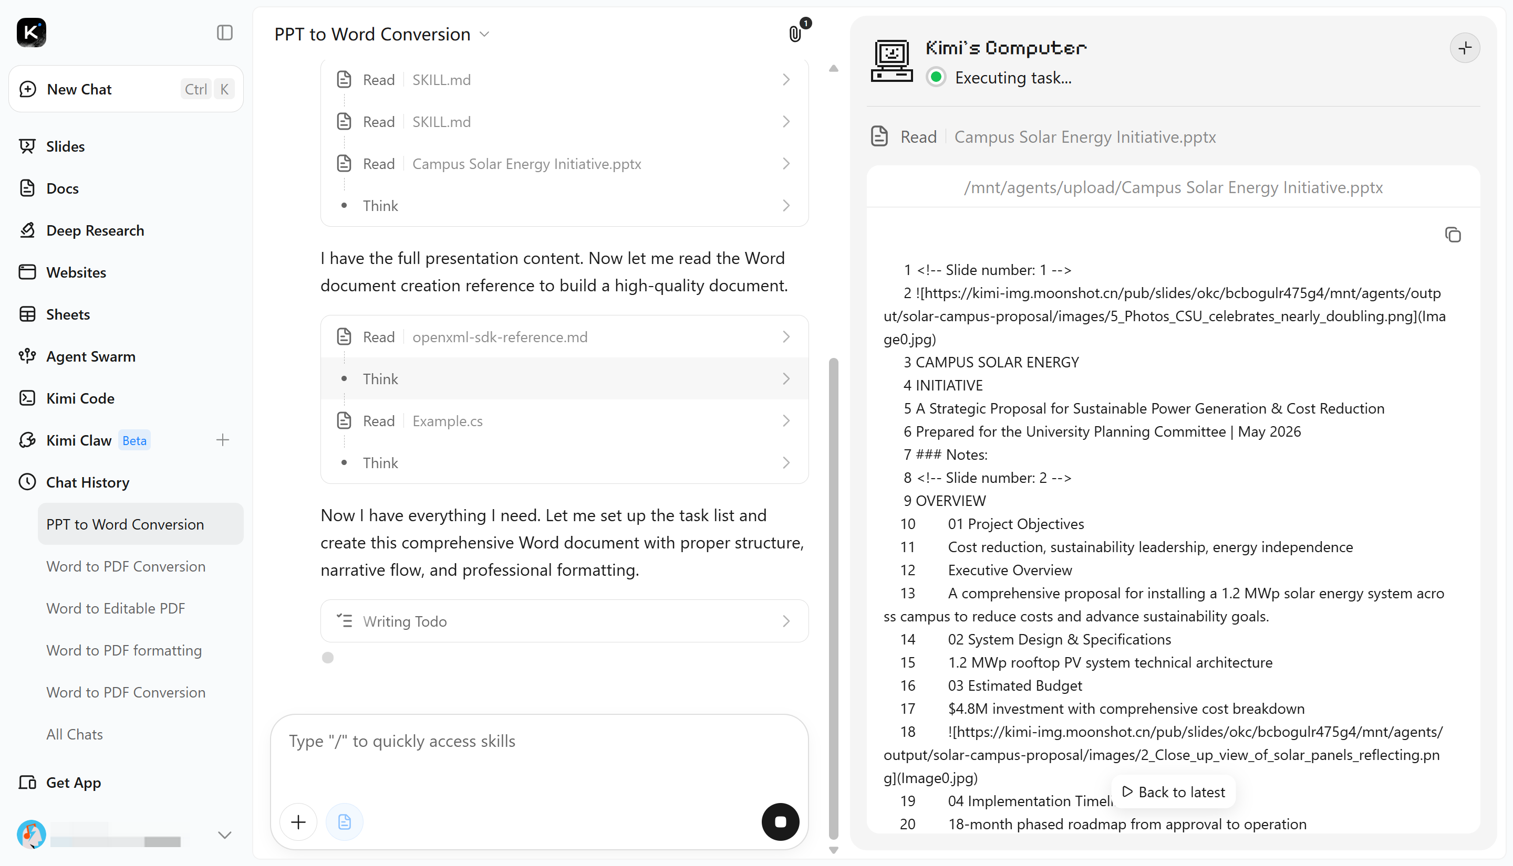Add a new Kimi Claw item
1513x866 pixels.
click(223, 440)
